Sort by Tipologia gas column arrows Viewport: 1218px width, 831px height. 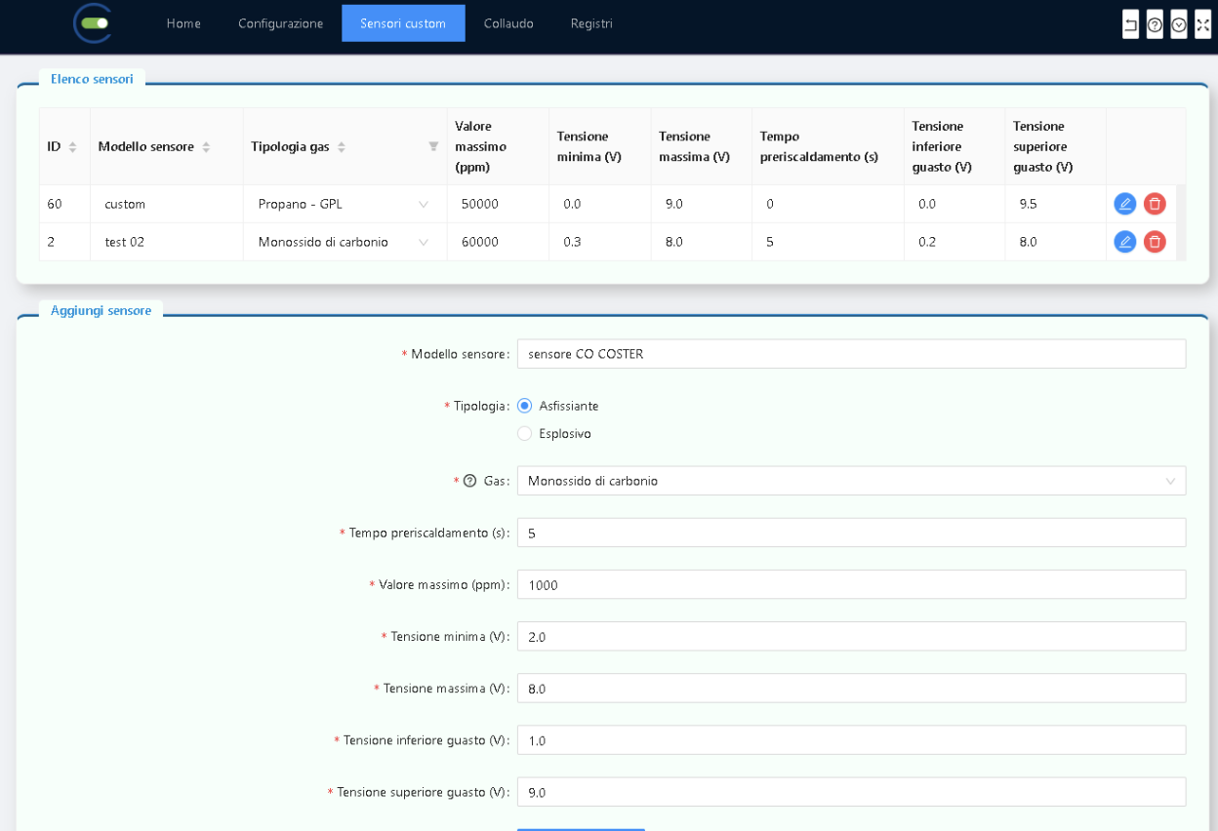coord(342,146)
